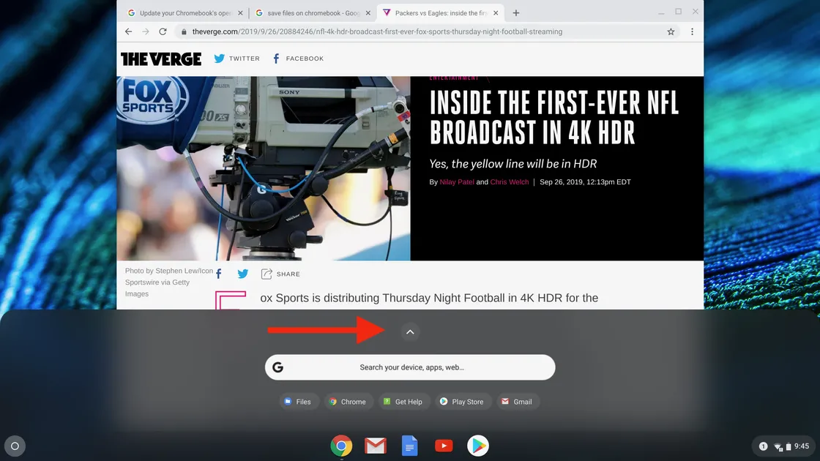Screen dimensions: 820x461
Task: Open a new browser tab
Action: point(516,12)
